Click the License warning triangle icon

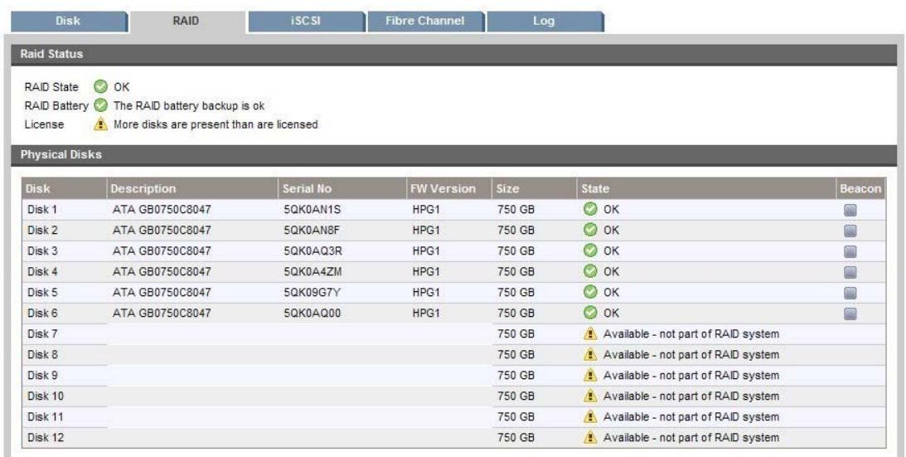pos(100,124)
